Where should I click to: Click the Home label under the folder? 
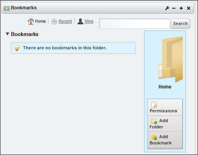tap(165, 87)
